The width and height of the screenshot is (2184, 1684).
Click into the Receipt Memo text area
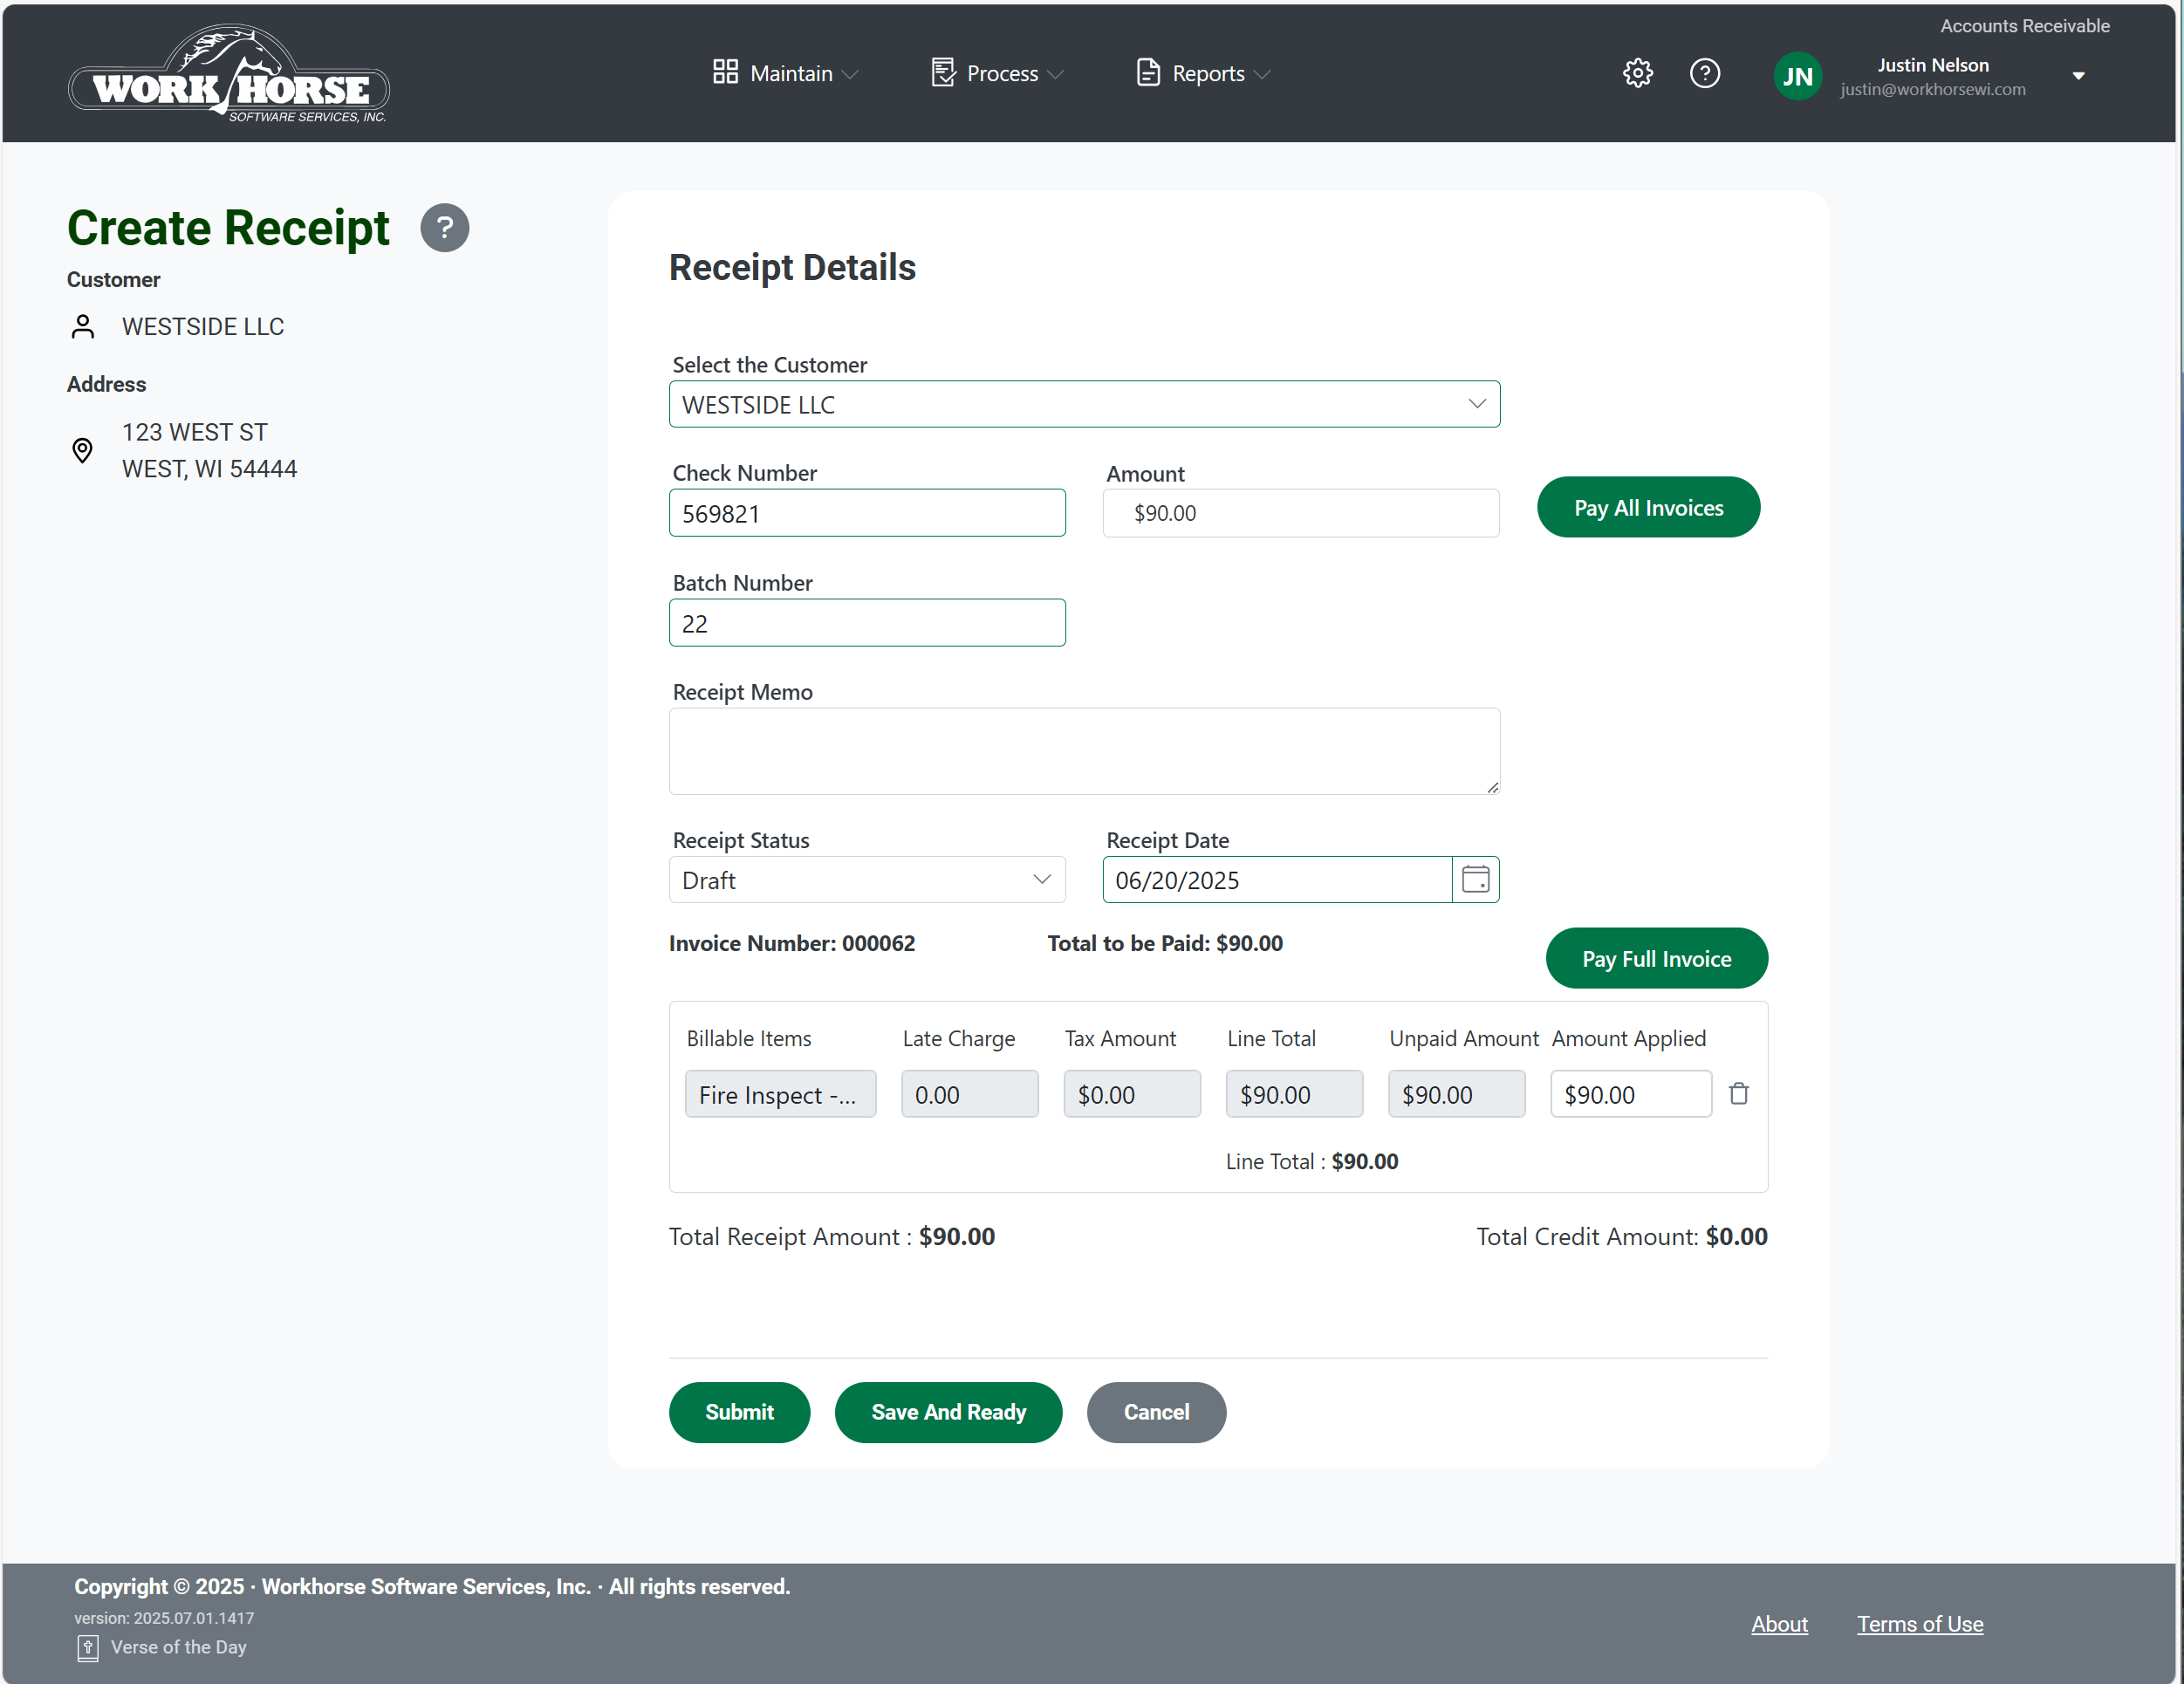pos(1084,752)
